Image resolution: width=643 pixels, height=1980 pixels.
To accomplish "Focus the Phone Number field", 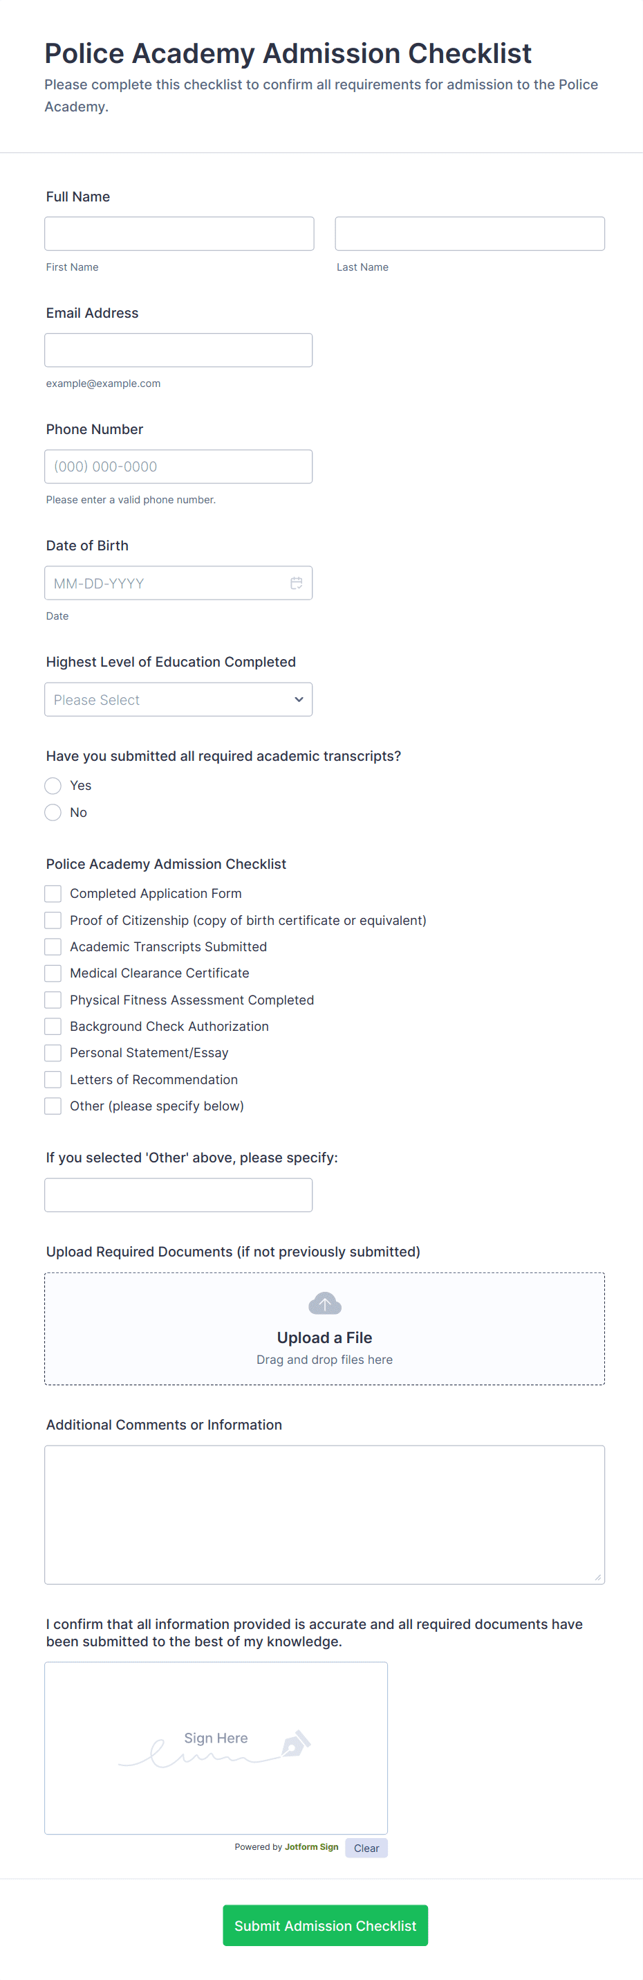I will coord(178,467).
